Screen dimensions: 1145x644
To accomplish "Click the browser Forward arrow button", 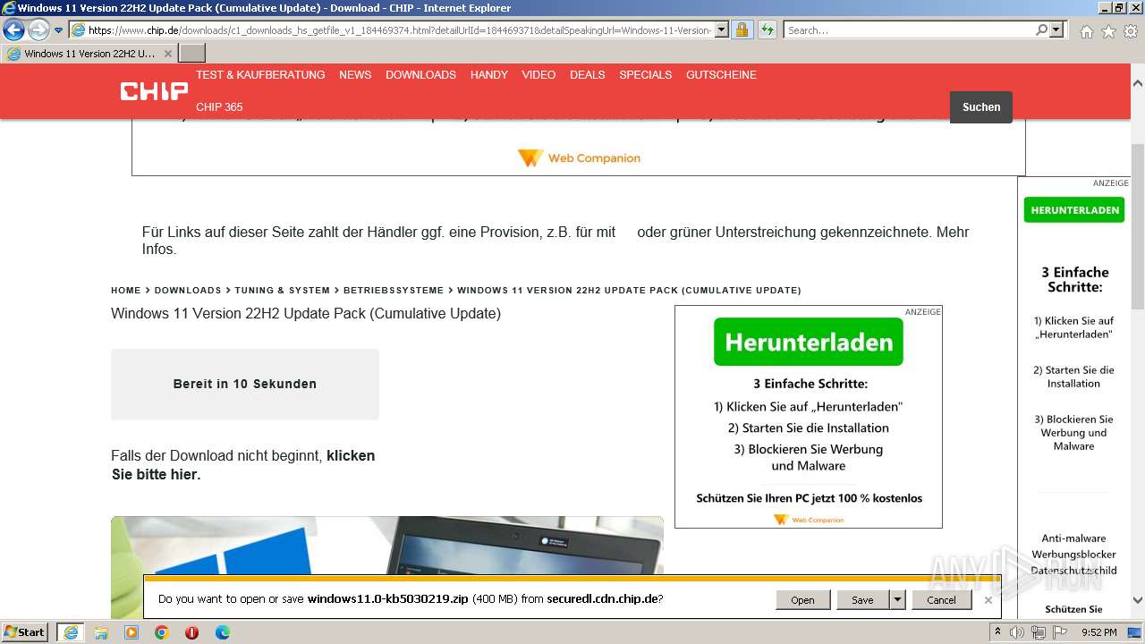I will [38, 30].
